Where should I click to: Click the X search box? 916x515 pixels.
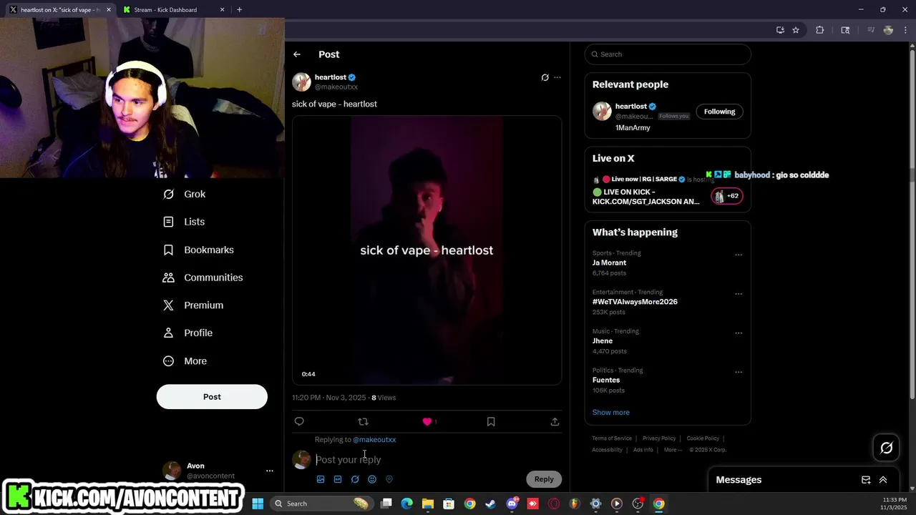(x=668, y=54)
